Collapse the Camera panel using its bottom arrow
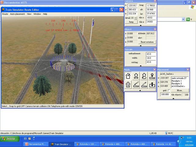 [140, 25]
